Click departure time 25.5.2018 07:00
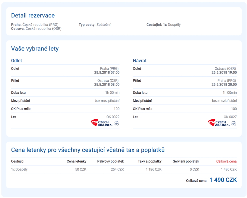 [107, 72]
